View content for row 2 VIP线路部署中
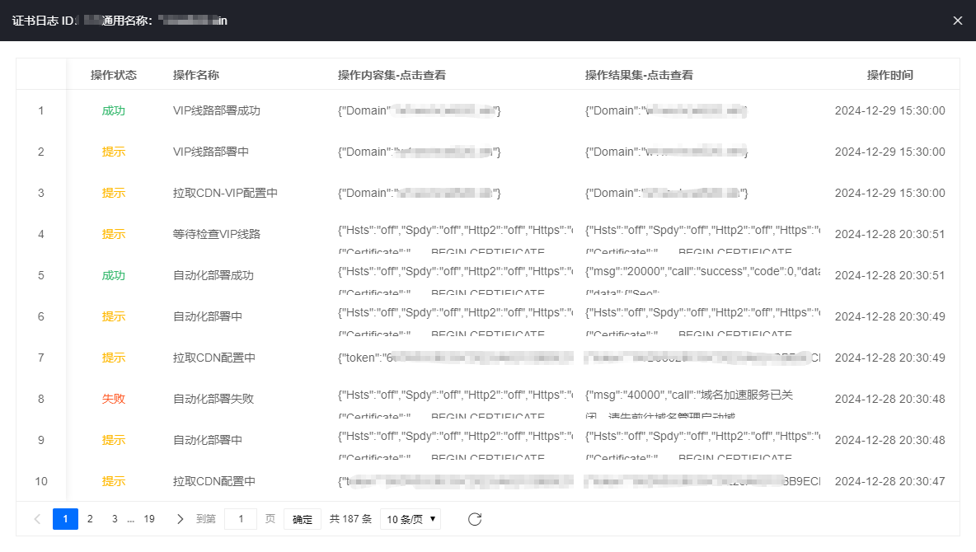 (x=419, y=152)
